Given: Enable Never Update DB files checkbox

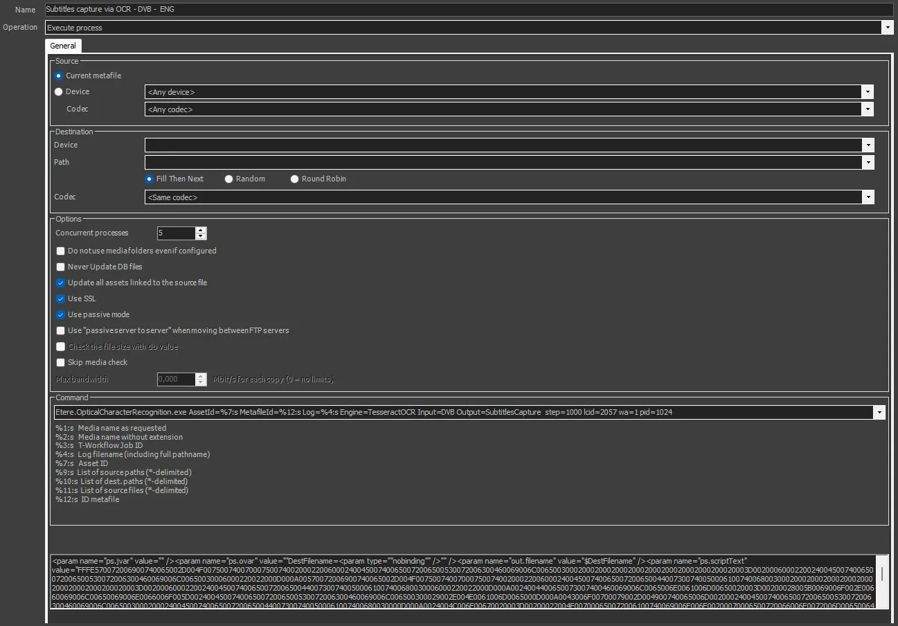Looking at the screenshot, I should pos(61,267).
